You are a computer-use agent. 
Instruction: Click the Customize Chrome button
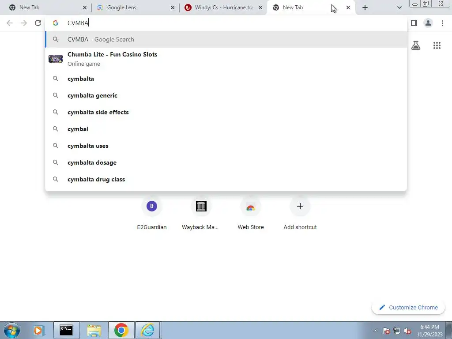tap(408, 308)
